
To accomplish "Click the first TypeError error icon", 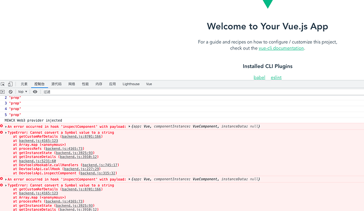I will pyautogui.click(x=2, y=132).
